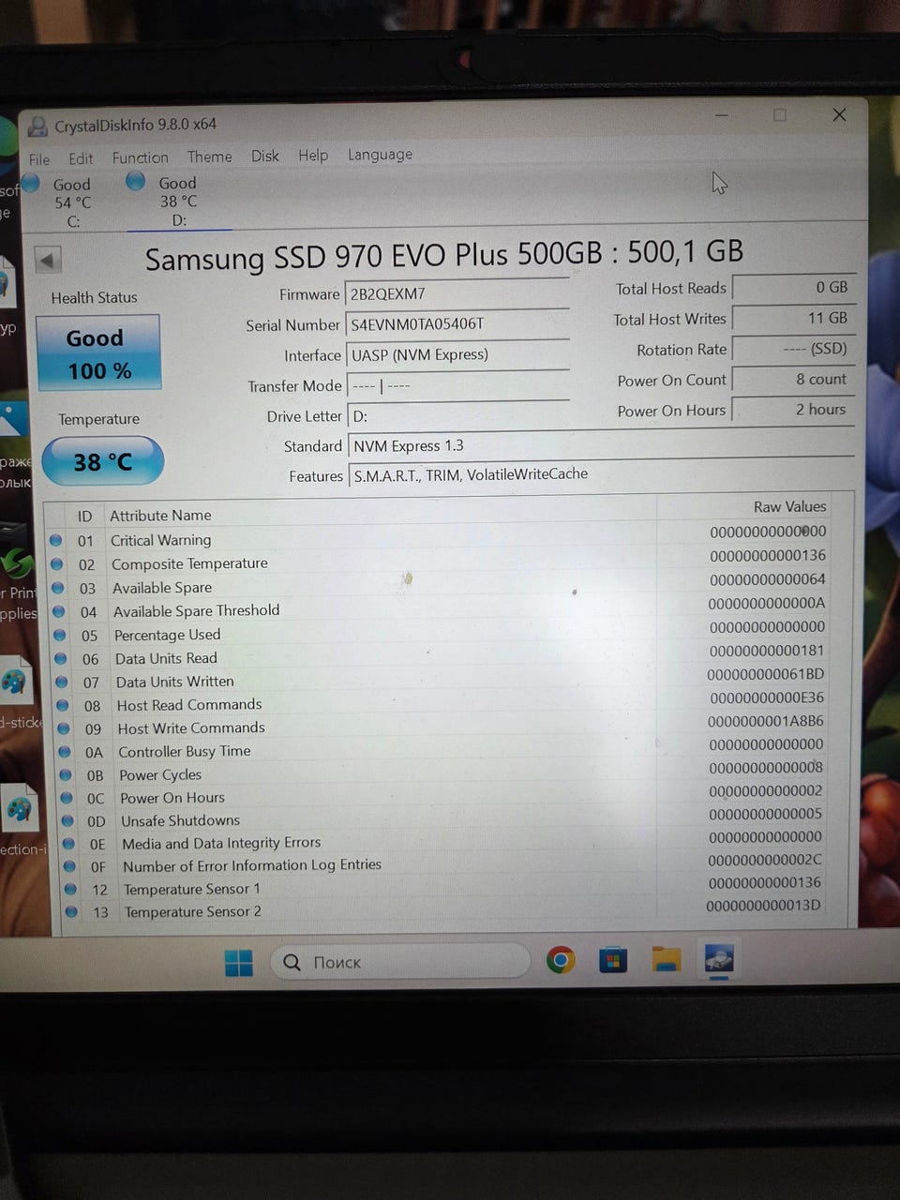
Task: Click the CrystalDiskInfo taskbar icon
Action: coord(719,958)
